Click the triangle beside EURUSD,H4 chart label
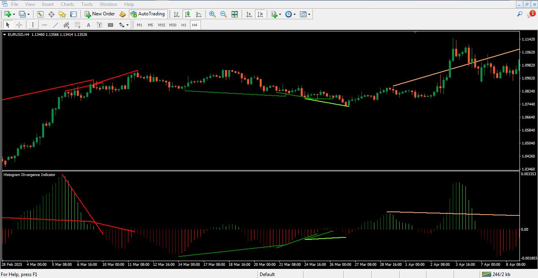Image resolution: width=538 pixels, height=278 pixels. (5, 35)
